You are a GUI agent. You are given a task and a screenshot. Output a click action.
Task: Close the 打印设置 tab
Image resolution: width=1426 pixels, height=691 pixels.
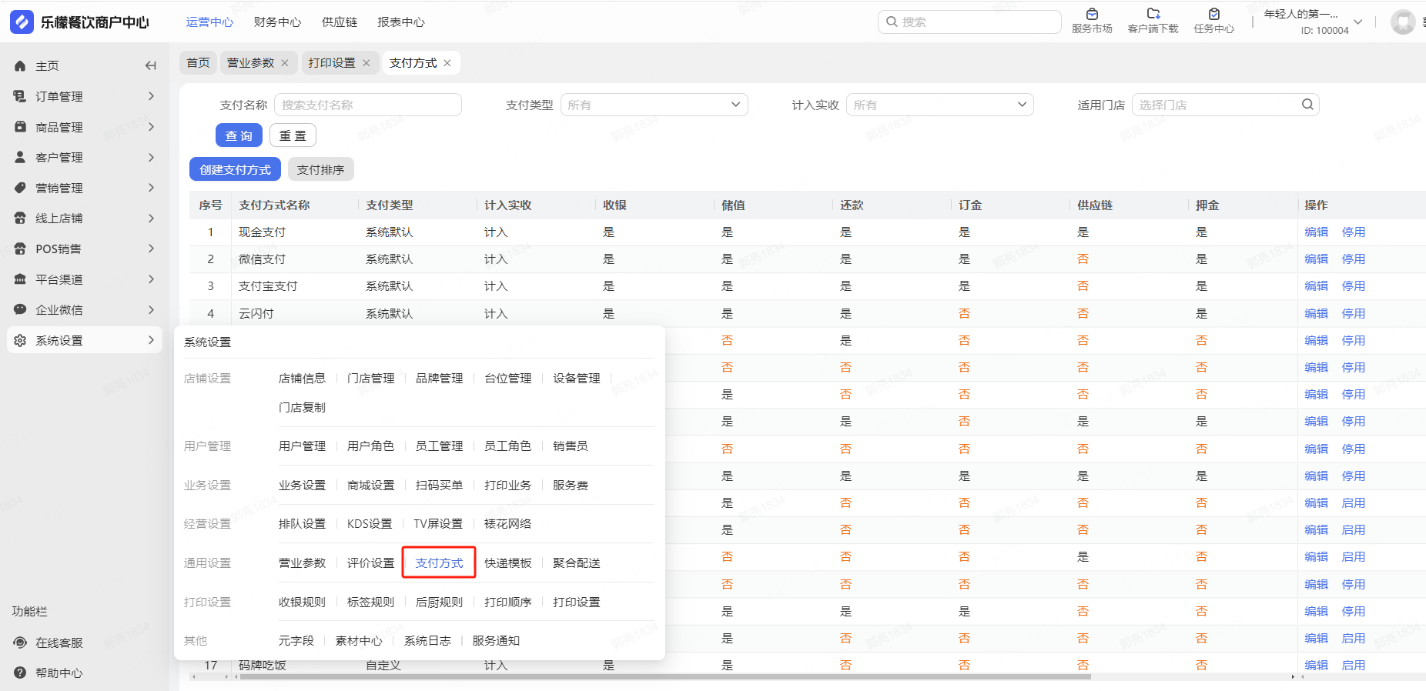click(367, 63)
